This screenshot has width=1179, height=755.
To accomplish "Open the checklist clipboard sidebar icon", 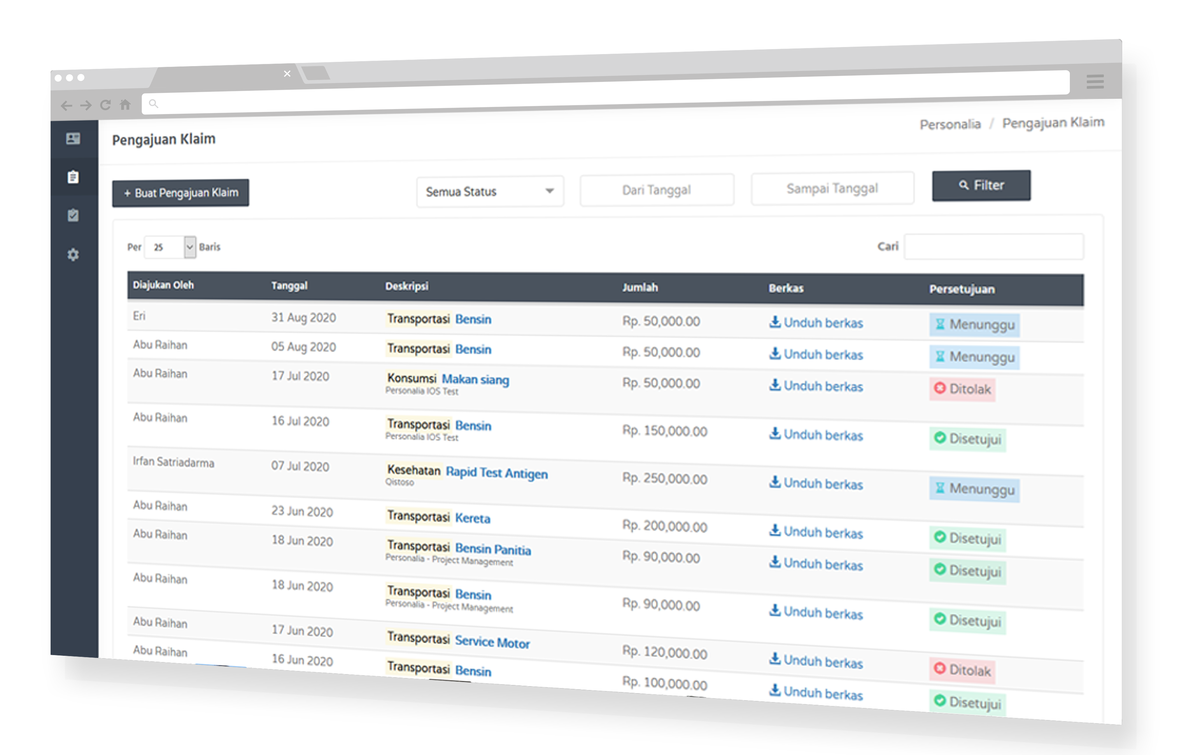I will [x=73, y=215].
